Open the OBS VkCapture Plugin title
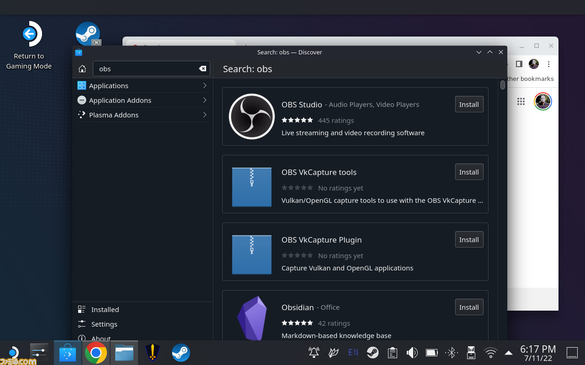This screenshot has height=365, width=585. point(322,239)
